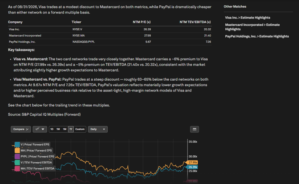Click the MA TEV/Forward EBITDA pink swatch

[17, 168]
